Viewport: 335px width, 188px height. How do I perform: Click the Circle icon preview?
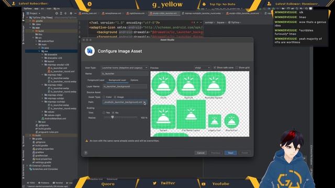pyautogui.click(x=163, y=84)
